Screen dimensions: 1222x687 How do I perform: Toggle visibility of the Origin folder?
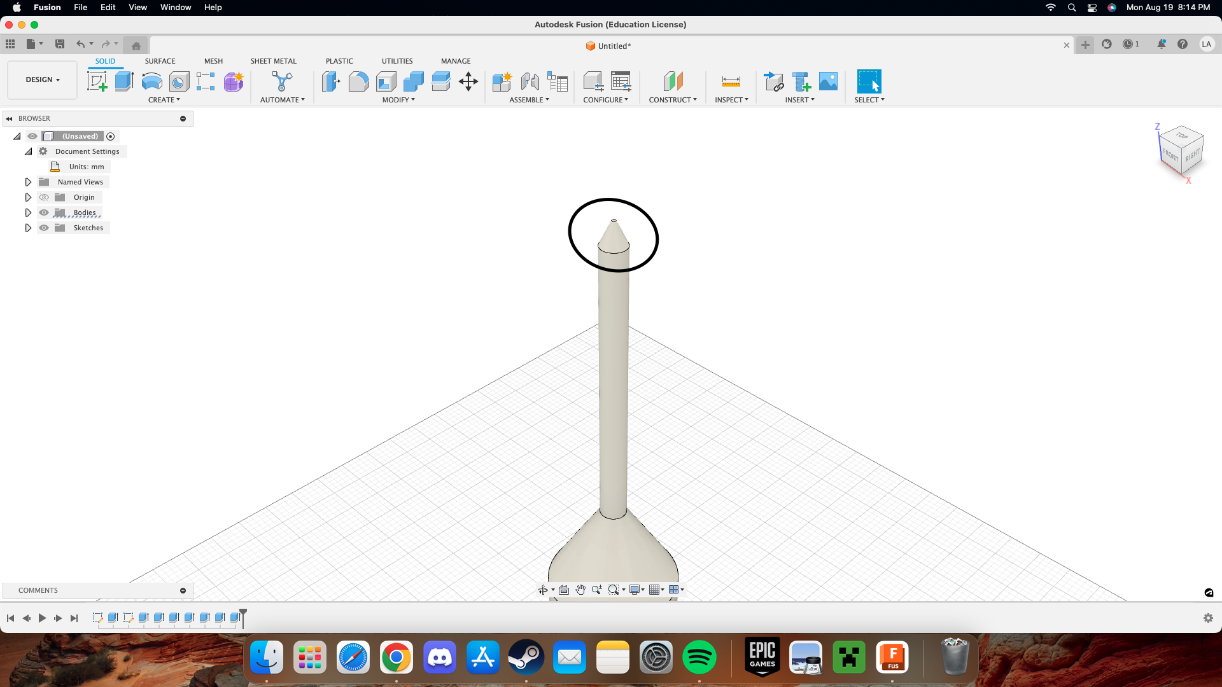pyautogui.click(x=44, y=197)
